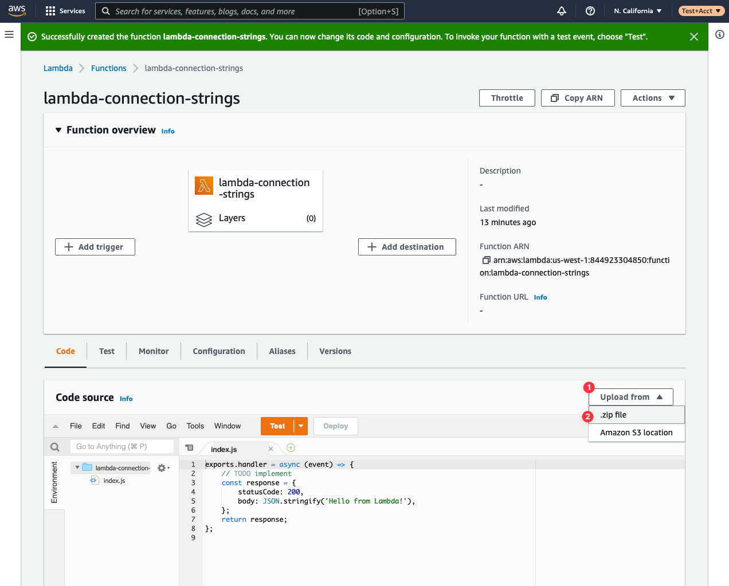Open the Environment side panel tab
Screen dimensions: 729x586
(x=54, y=482)
